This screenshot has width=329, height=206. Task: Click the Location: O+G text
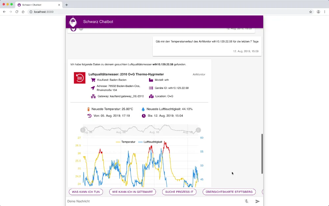point(164,96)
